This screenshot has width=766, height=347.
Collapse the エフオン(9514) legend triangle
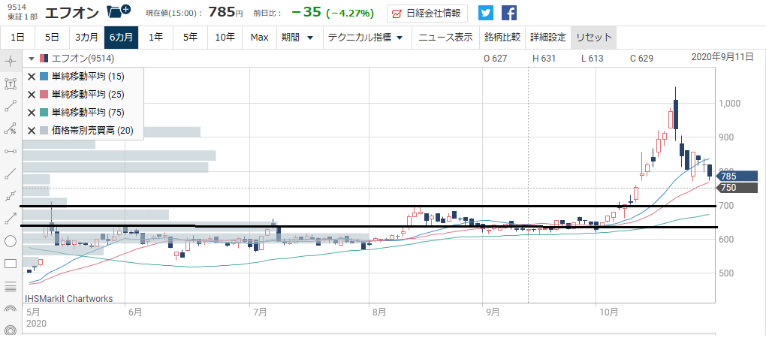tap(32, 59)
